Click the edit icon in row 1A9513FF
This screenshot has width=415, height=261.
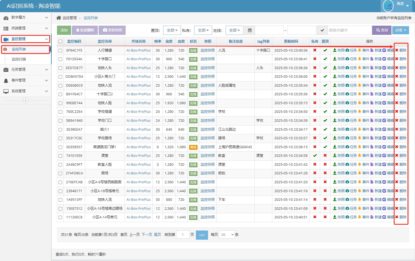[x=384, y=199]
